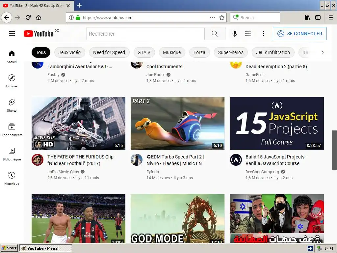
Task: Bookmark this page with the star icon
Action: coord(222,18)
